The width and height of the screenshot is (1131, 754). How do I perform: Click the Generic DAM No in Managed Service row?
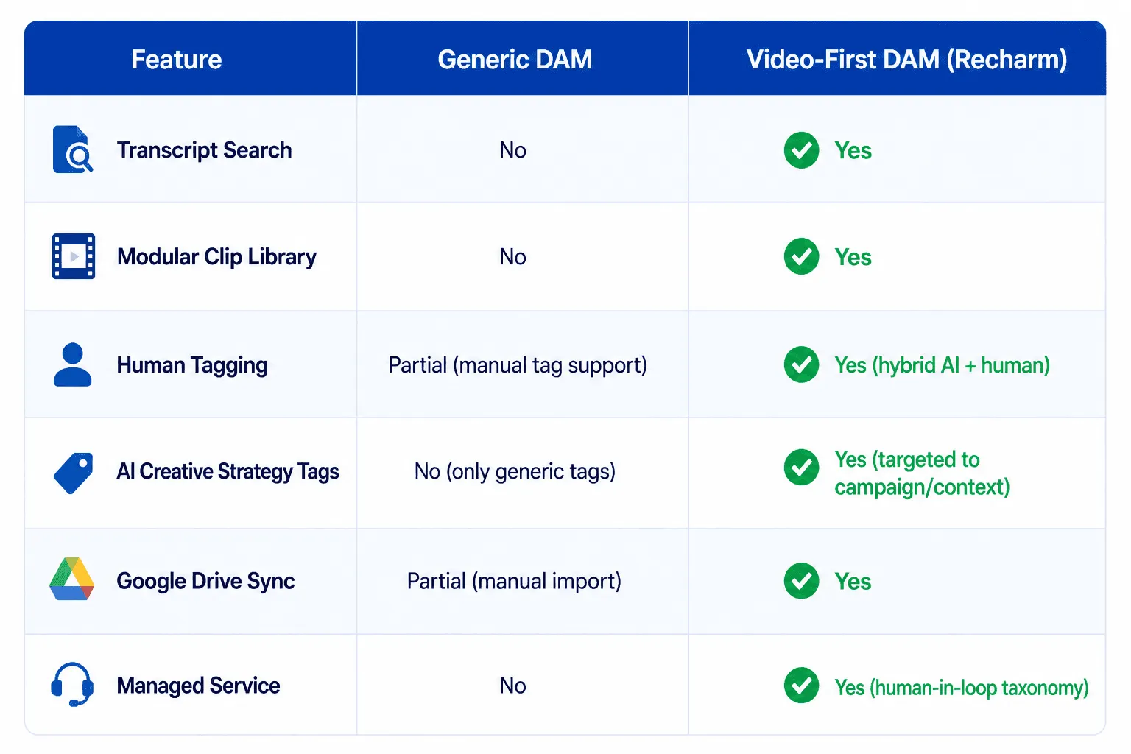(512, 686)
